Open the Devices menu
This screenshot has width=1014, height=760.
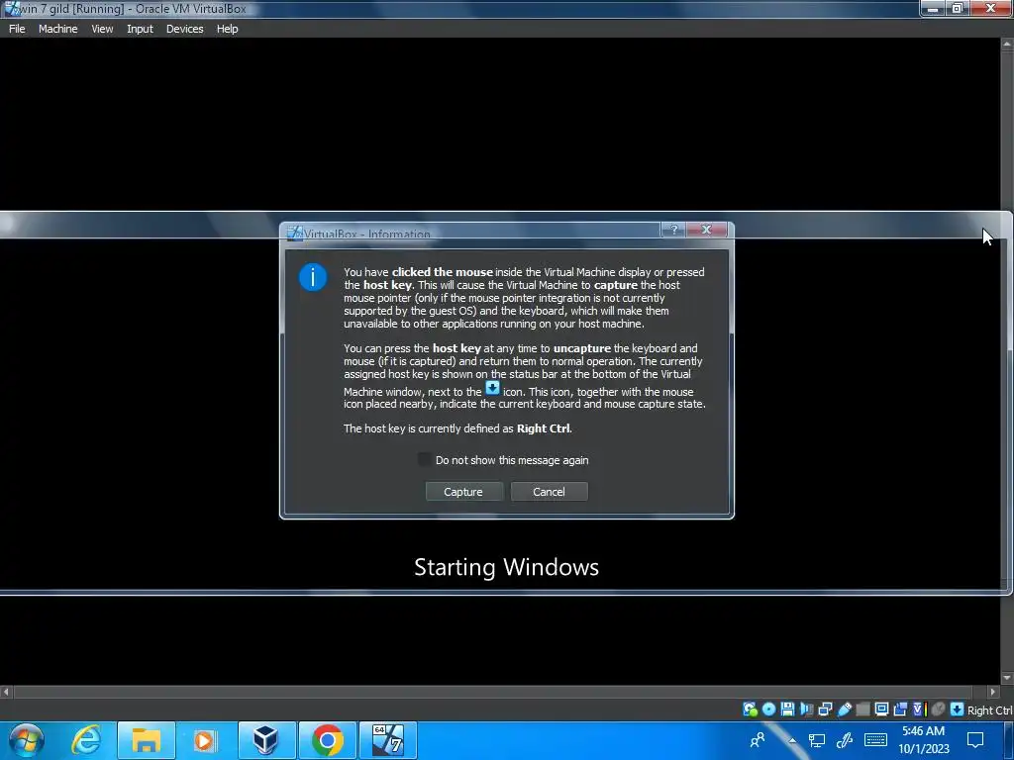[185, 29]
